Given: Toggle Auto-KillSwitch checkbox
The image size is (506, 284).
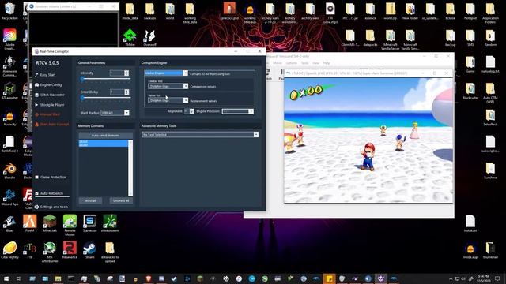Looking at the screenshot, I should 37,193.
